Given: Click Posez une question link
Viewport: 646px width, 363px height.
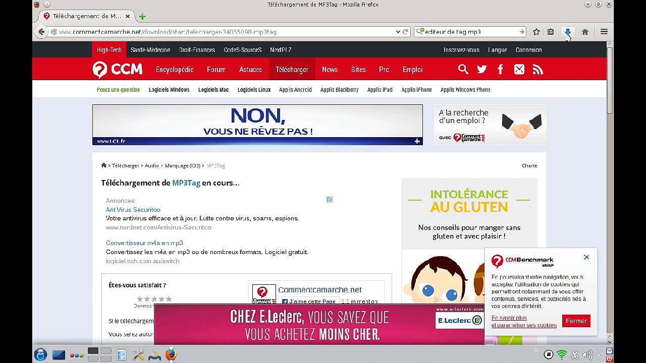Looking at the screenshot, I should (118, 90).
